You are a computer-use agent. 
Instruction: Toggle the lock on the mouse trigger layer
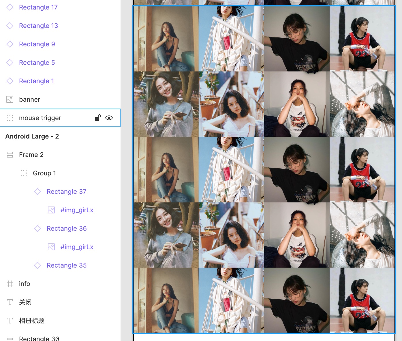(98, 118)
